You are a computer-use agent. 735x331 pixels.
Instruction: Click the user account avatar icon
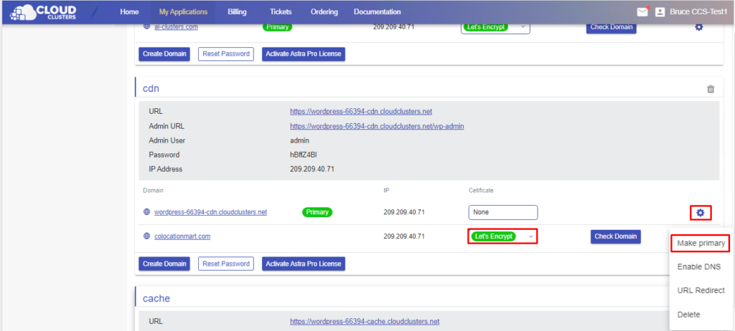[x=660, y=12]
